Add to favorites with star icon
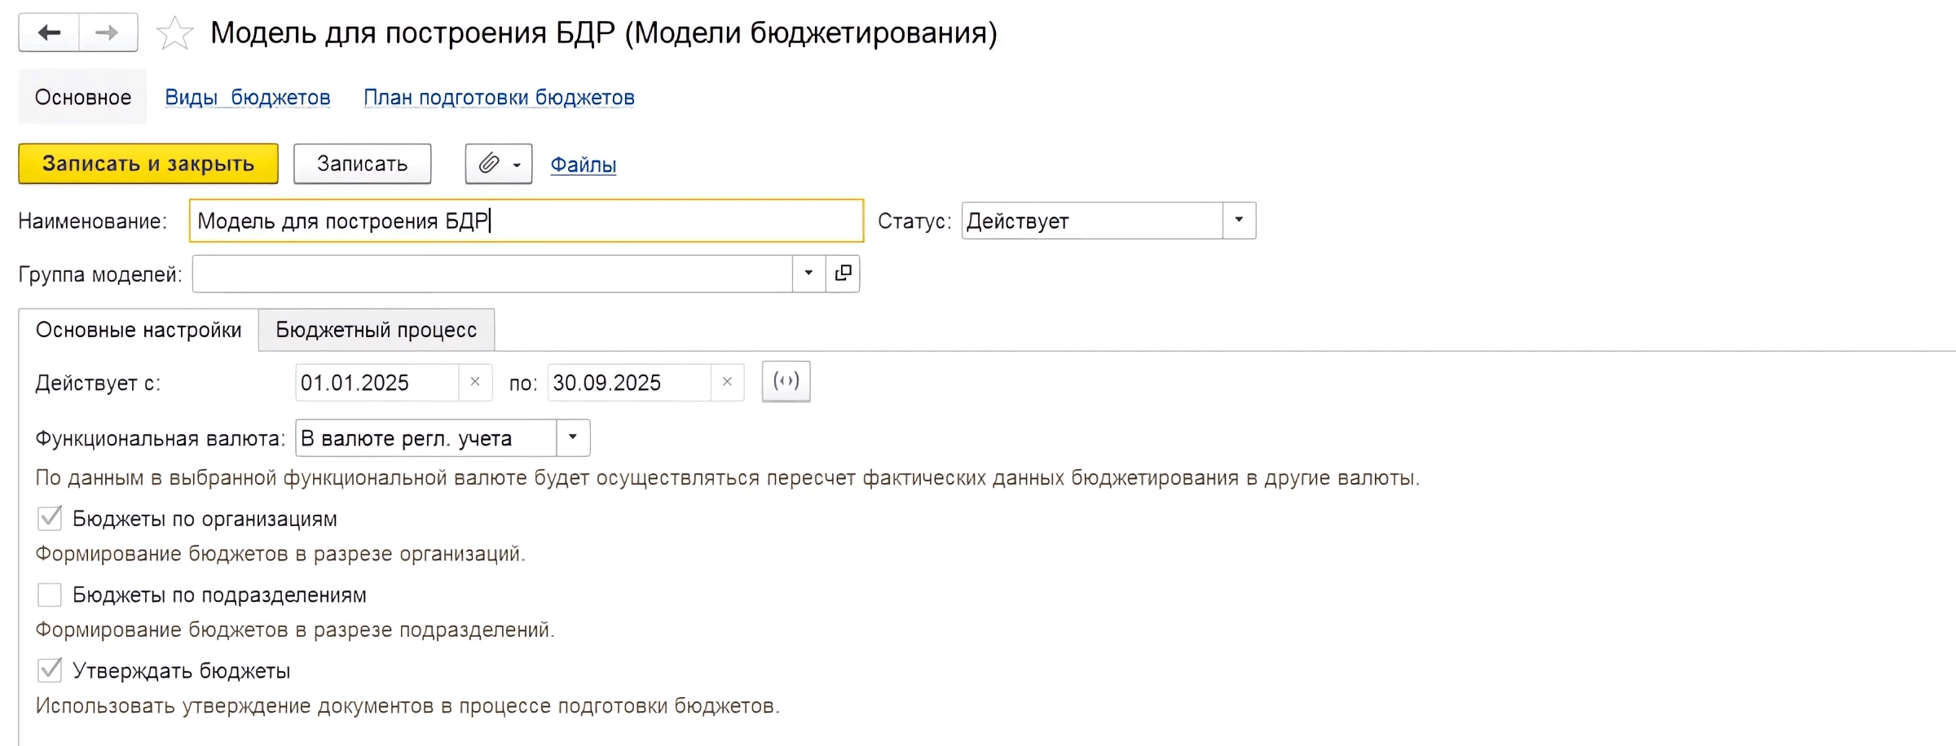Screen dimensions: 1956x746 tap(174, 34)
